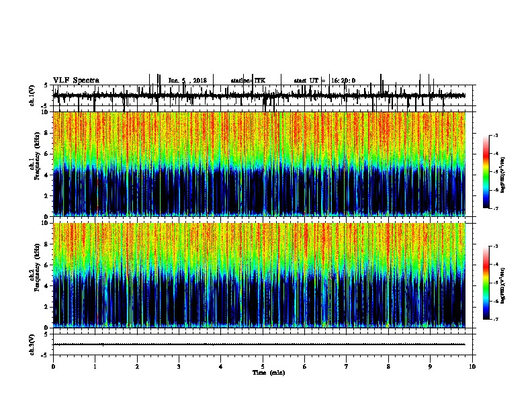Click the log(PSD) label beside ch.1 colorbar

[x=503, y=175]
